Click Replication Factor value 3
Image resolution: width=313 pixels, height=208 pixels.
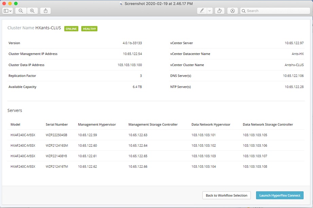coord(141,75)
